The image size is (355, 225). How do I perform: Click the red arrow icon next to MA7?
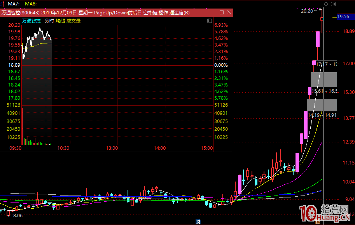[x=3, y=3]
